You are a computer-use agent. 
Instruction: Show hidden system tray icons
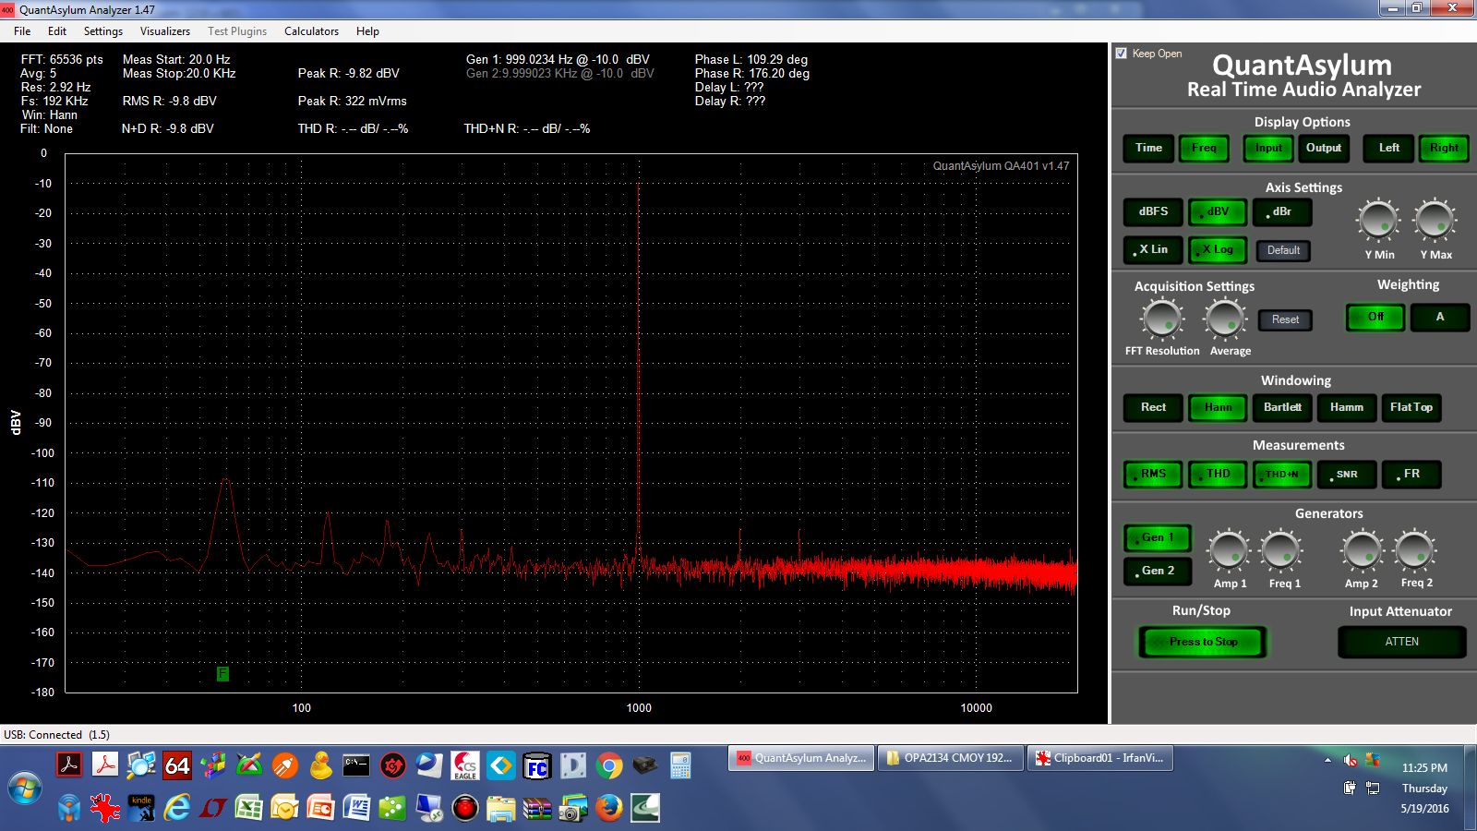pos(1327,760)
